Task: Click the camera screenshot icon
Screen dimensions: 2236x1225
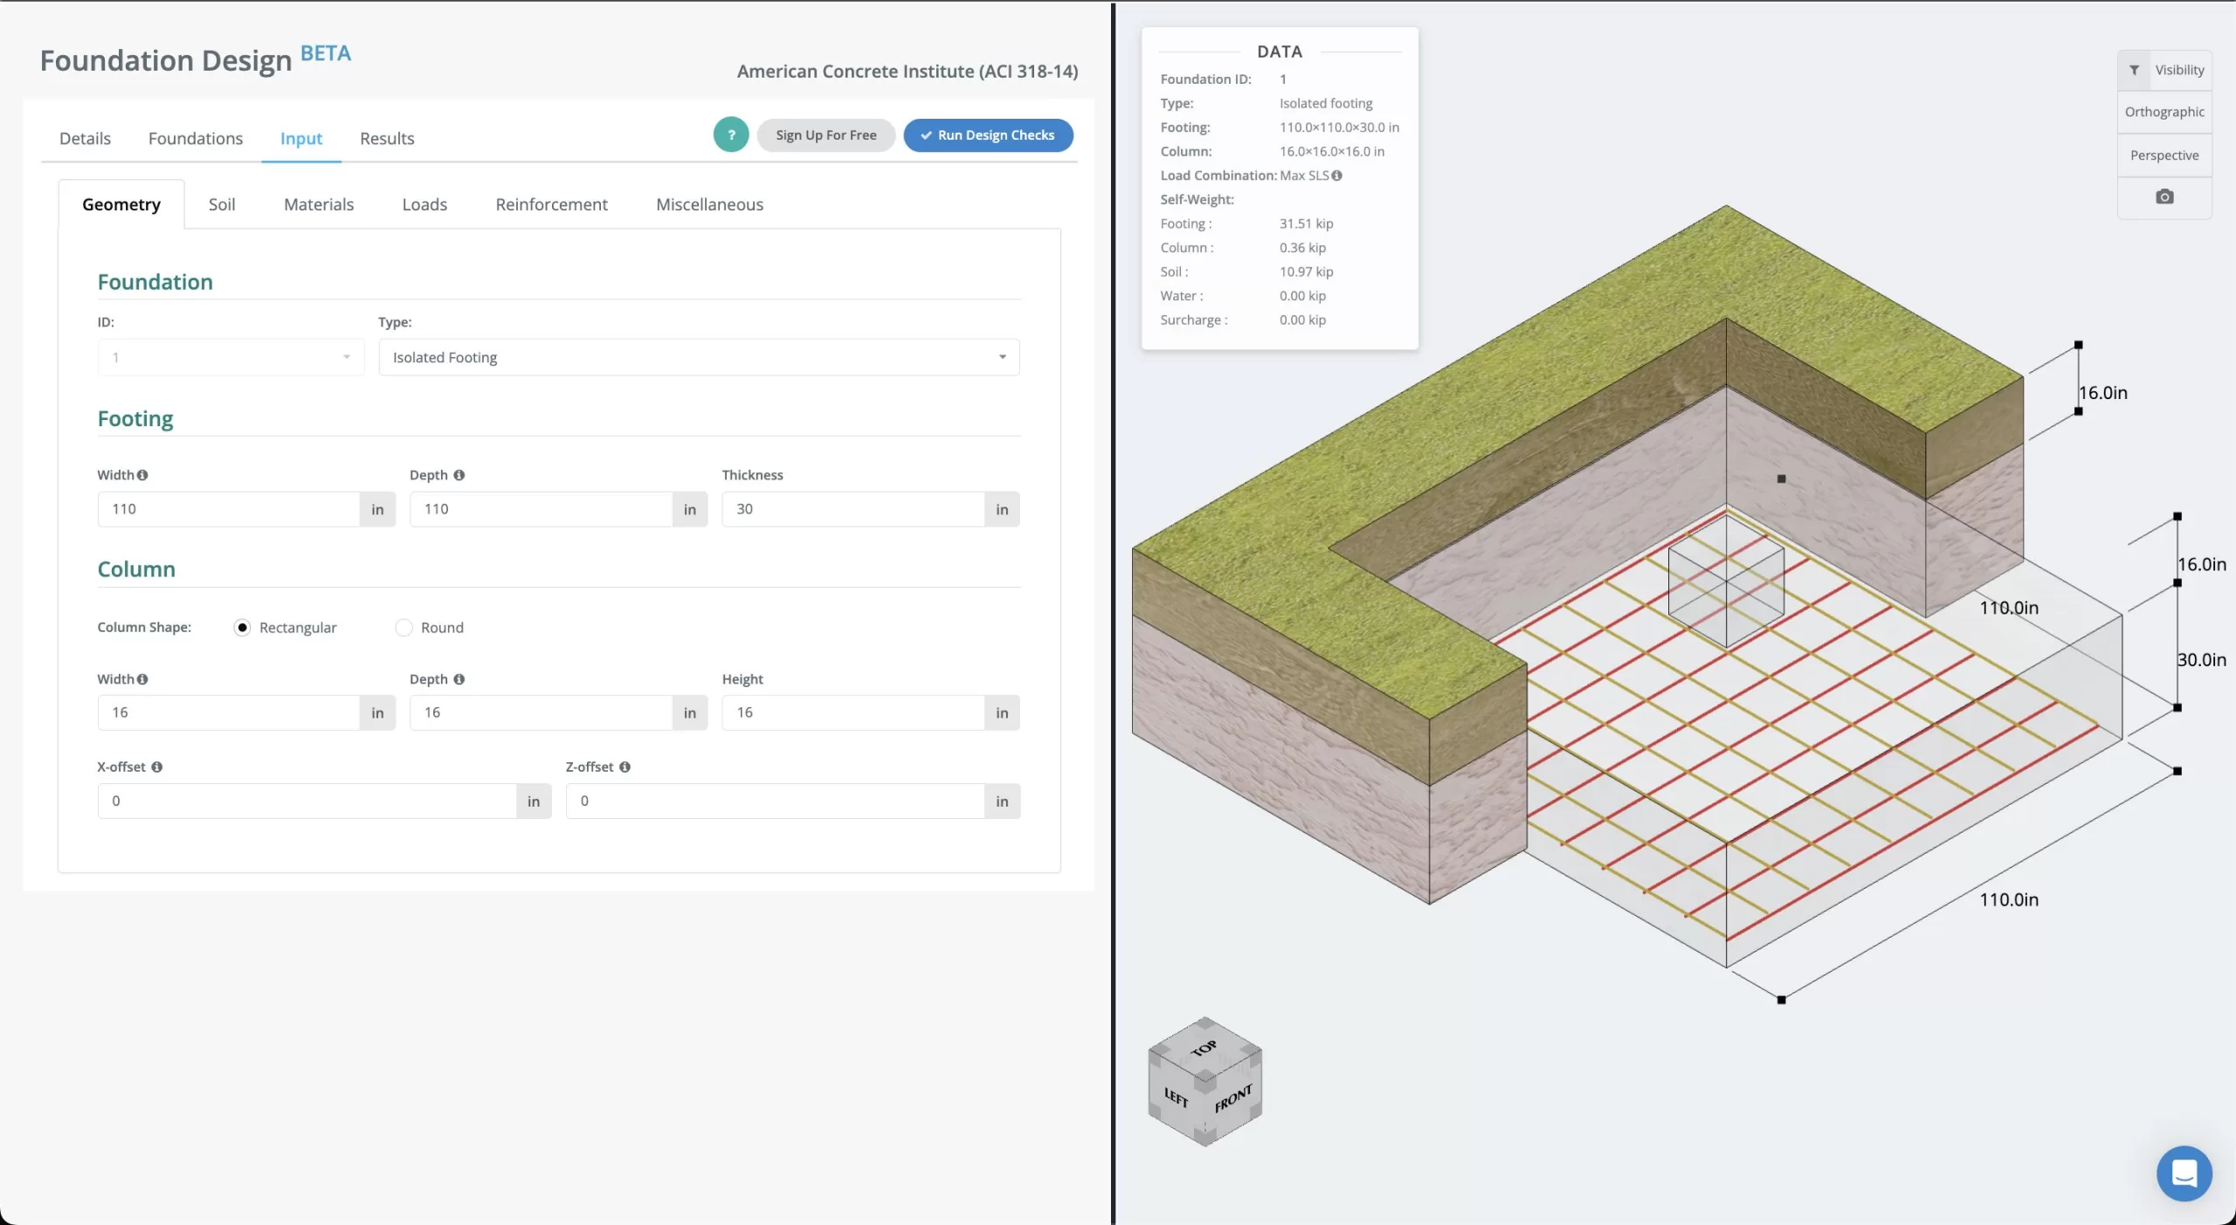Action: click(2164, 197)
